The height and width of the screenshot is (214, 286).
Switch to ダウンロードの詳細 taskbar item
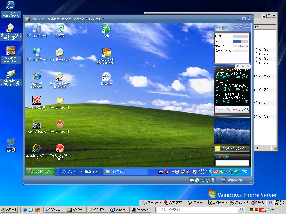click(x=81, y=172)
